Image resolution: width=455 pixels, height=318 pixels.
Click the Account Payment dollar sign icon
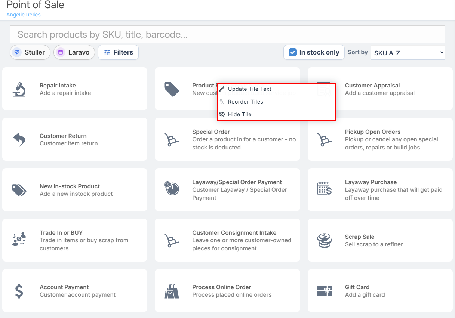pyautogui.click(x=19, y=291)
